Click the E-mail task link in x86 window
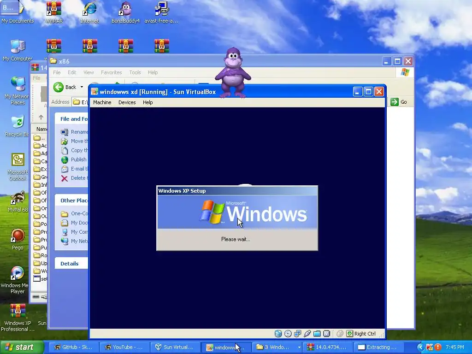 coord(75,169)
